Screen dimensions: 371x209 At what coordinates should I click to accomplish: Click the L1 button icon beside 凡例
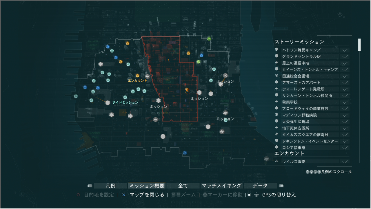pyautogui.click(x=90, y=186)
